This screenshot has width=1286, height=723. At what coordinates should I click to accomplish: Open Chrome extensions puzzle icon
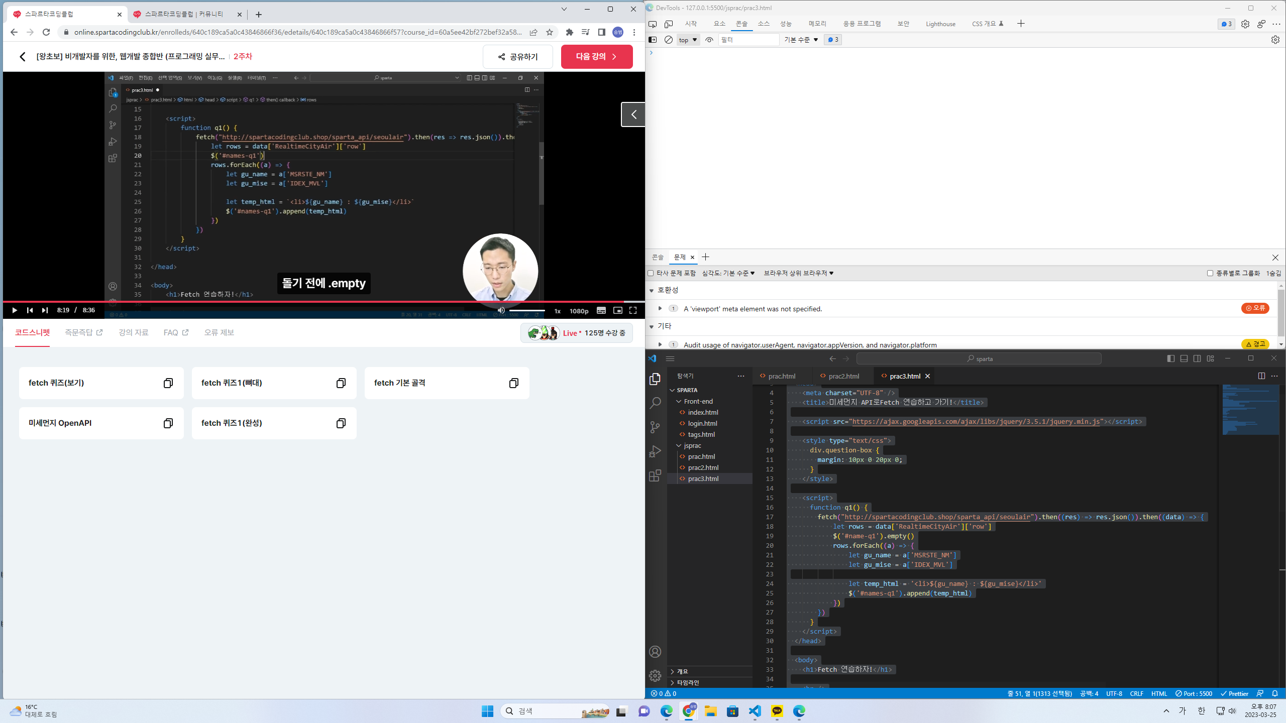coord(569,32)
